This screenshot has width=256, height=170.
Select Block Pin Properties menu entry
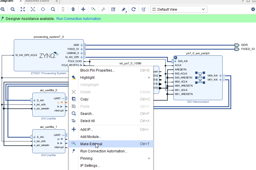[97, 70]
